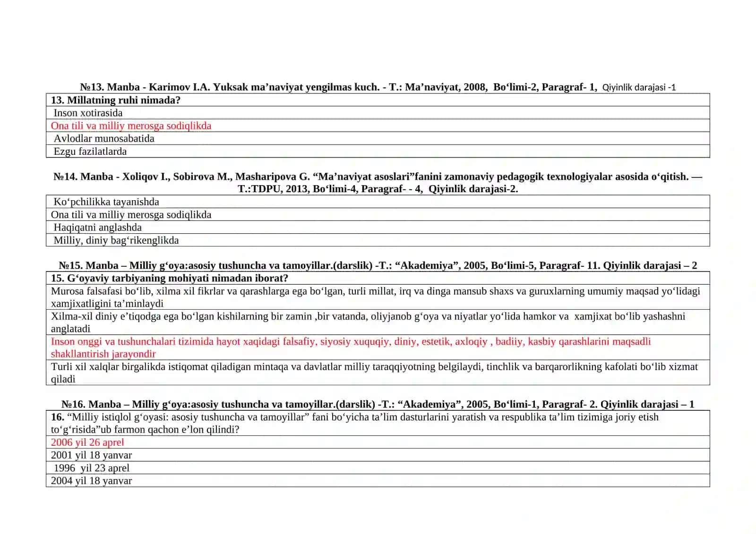The image size is (756, 534).
Task: Choose the red answer "2006 yil 26 aprel"
Action: click(x=378, y=442)
